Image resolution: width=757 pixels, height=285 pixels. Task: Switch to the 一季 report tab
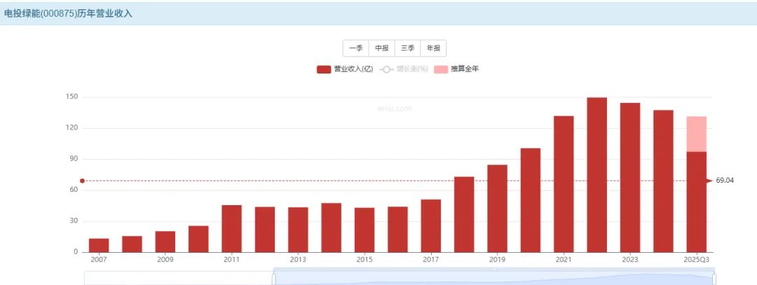356,48
